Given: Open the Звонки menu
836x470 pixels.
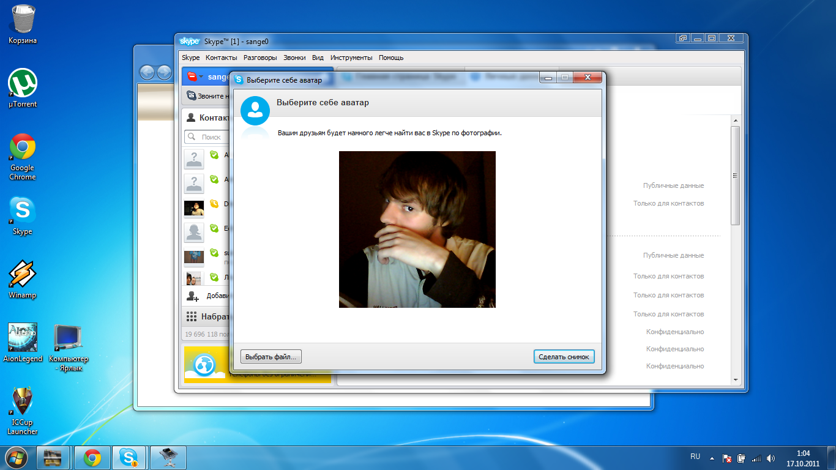Looking at the screenshot, I should (x=294, y=58).
